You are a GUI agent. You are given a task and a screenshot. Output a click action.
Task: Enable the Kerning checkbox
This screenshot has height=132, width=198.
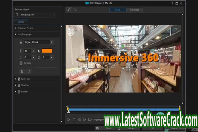tap(21, 63)
